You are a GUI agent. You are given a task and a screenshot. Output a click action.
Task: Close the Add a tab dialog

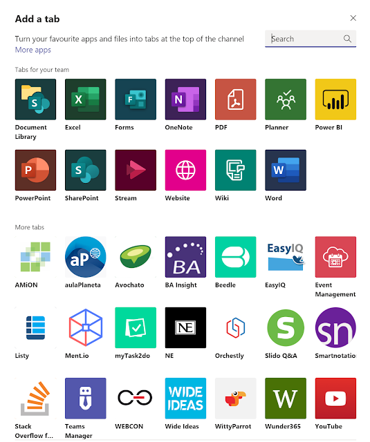pyautogui.click(x=353, y=18)
